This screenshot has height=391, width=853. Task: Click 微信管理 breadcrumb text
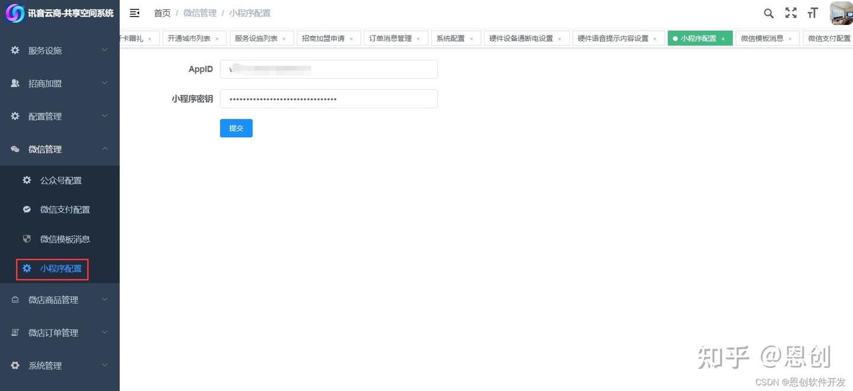pyautogui.click(x=200, y=13)
